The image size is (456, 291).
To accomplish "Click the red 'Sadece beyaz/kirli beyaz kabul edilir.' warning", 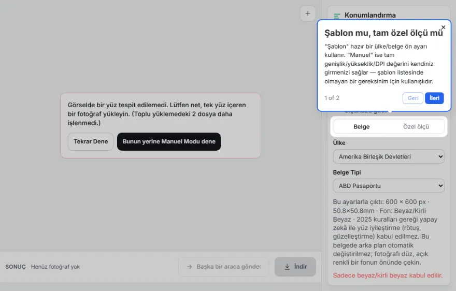I will (388, 275).
